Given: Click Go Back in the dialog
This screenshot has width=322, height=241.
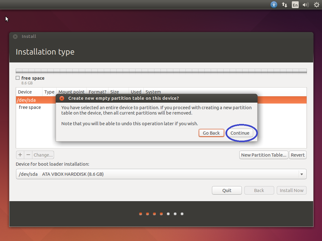Looking at the screenshot, I should 211,133.
